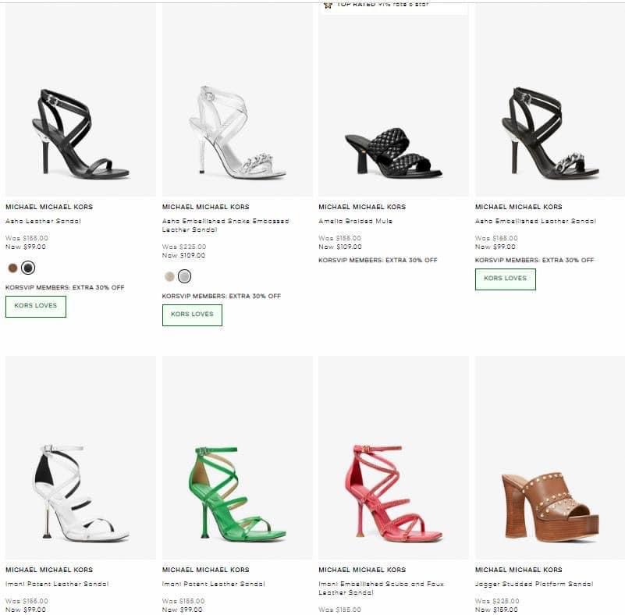Click Kors Loves under Asha Leather Sandal
Image resolution: width=625 pixels, height=615 pixels.
pyautogui.click(x=36, y=306)
